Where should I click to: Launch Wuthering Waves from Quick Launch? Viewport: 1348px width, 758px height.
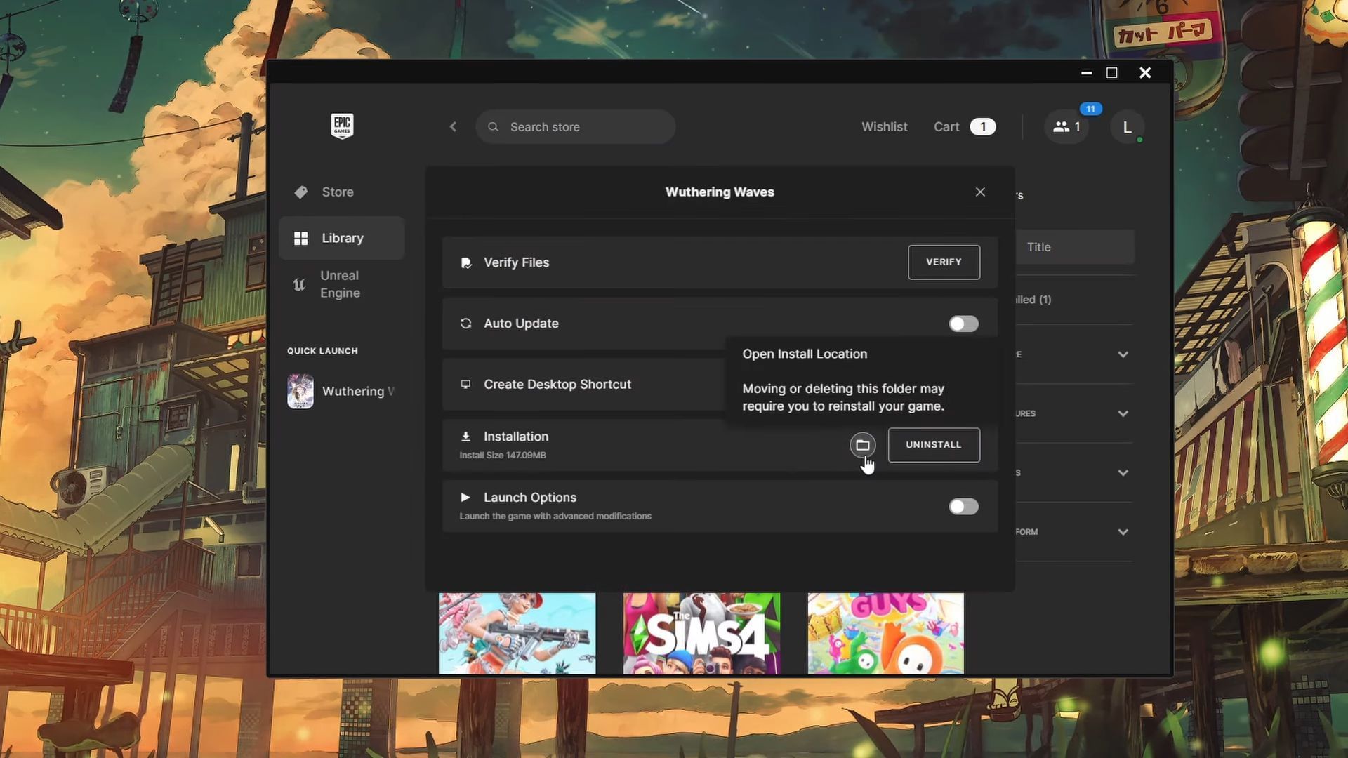tap(342, 391)
